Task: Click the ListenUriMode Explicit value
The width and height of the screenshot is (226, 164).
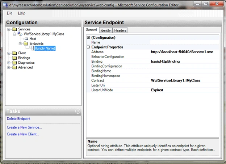Action: tap(157, 90)
